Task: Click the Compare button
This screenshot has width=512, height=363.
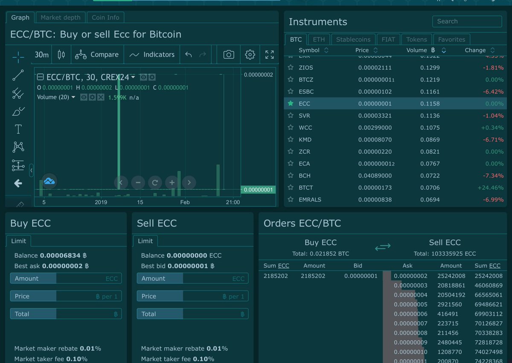Action: point(98,55)
